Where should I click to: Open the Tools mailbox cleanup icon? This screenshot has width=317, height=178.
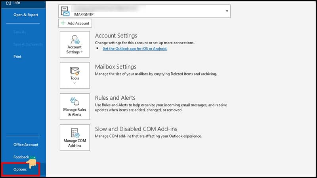click(74, 71)
